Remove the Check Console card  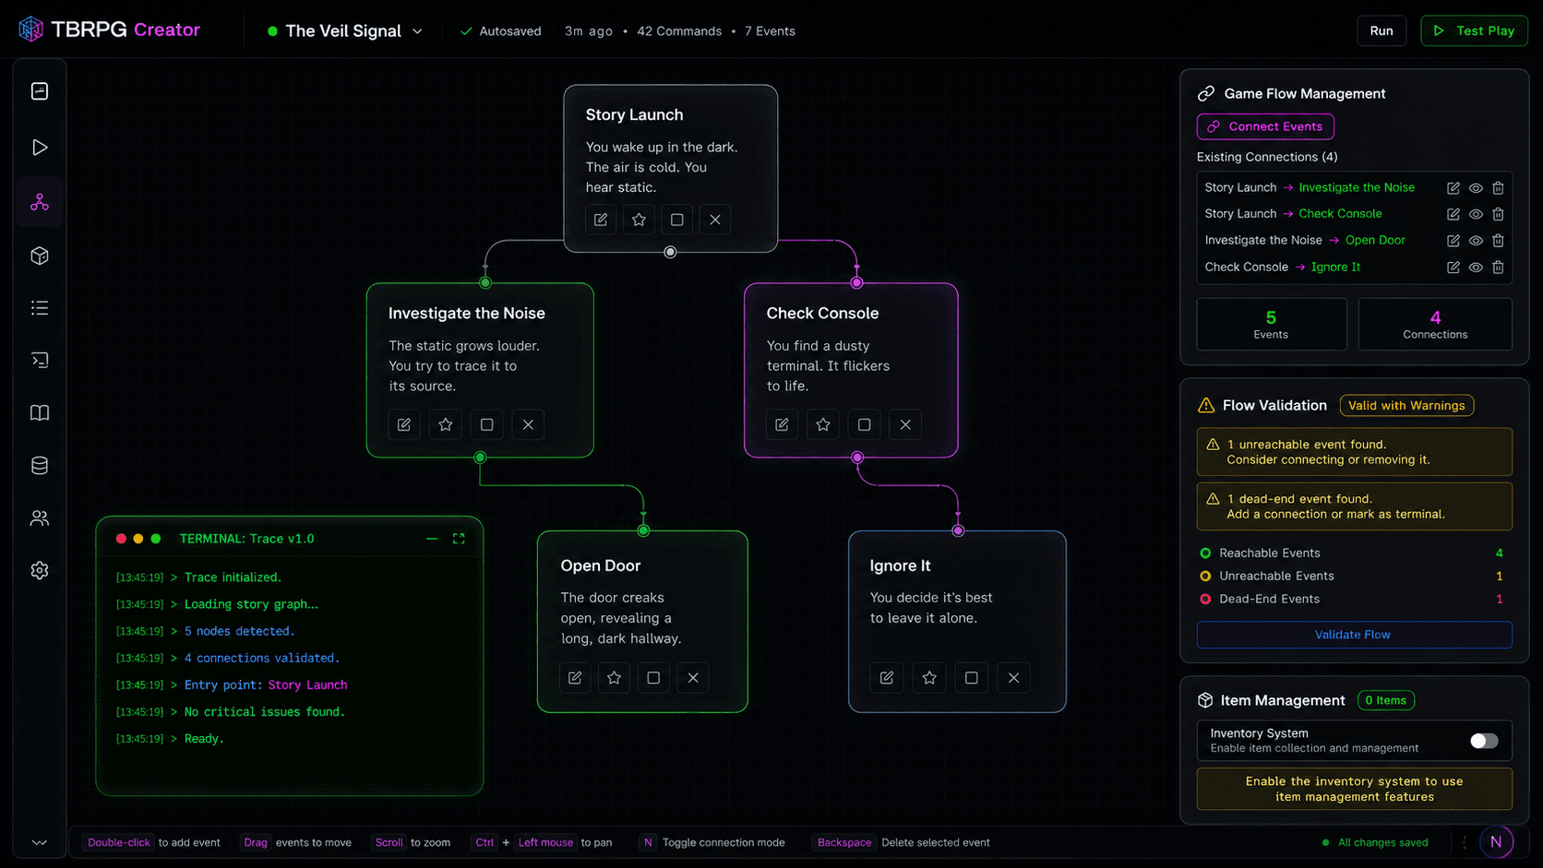click(x=905, y=424)
